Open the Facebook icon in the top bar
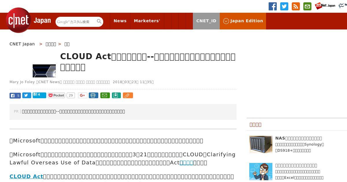Screen dimensions: 347x182 [273, 6]
